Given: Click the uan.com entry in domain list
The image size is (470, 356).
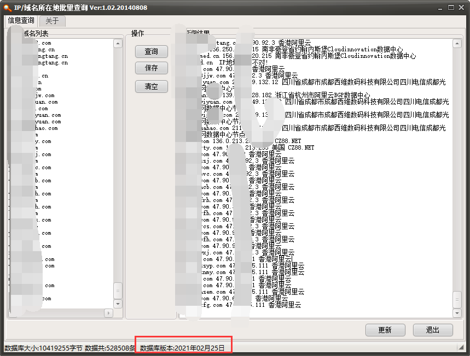Looking at the screenshot, I should point(47,102).
